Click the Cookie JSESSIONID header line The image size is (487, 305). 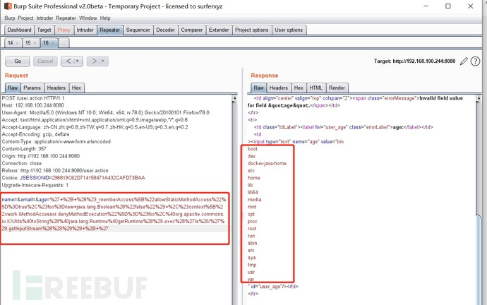(73, 178)
